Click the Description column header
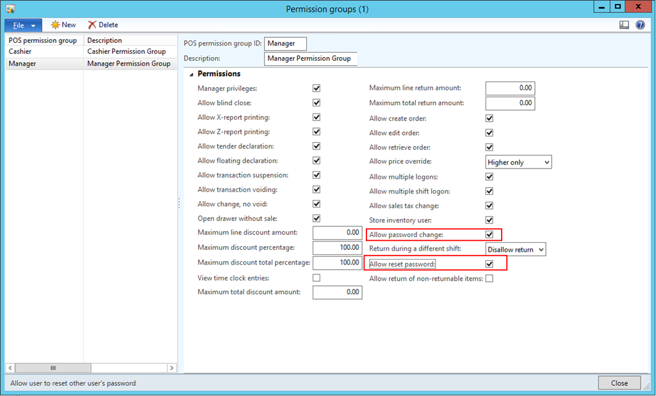This screenshot has height=396, width=656. click(129, 40)
